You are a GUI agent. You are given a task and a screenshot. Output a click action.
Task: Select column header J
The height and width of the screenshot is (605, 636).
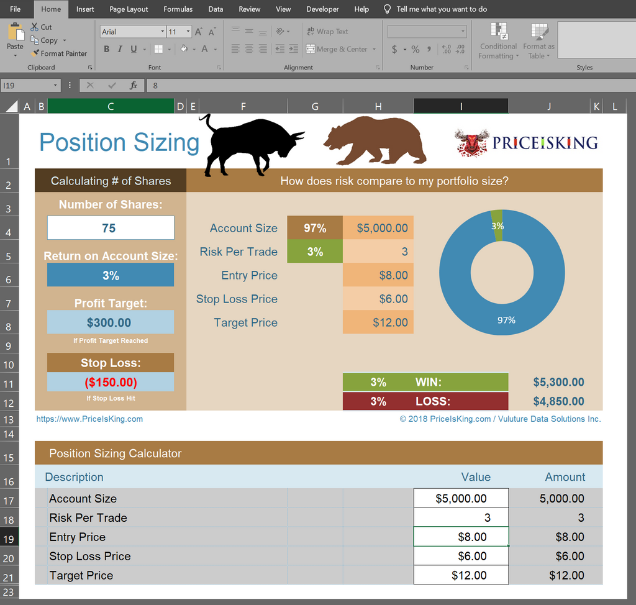pos(549,106)
